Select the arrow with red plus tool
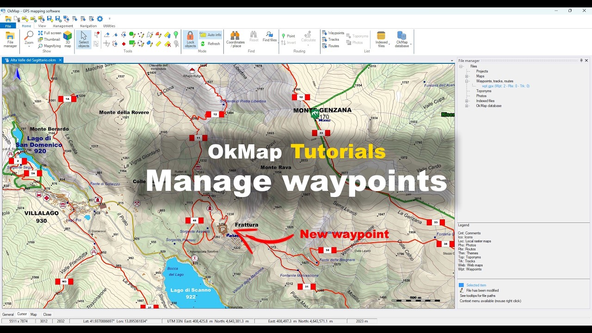The height and width of the screenshot is (333, 592). (x=97, y=34)
